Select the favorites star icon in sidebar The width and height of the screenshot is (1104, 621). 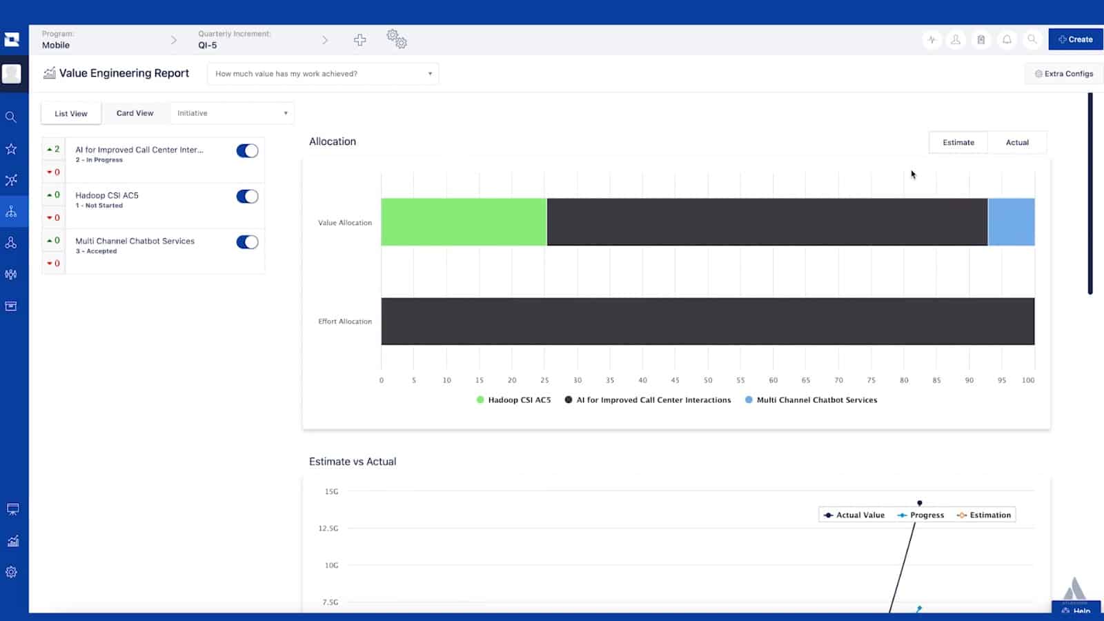point(11,148)
